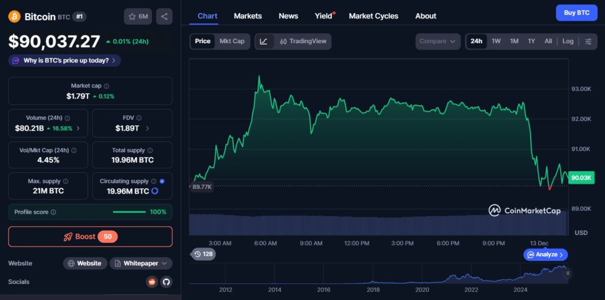
Task: Select the line chart type icon
Action: (264, 41)
